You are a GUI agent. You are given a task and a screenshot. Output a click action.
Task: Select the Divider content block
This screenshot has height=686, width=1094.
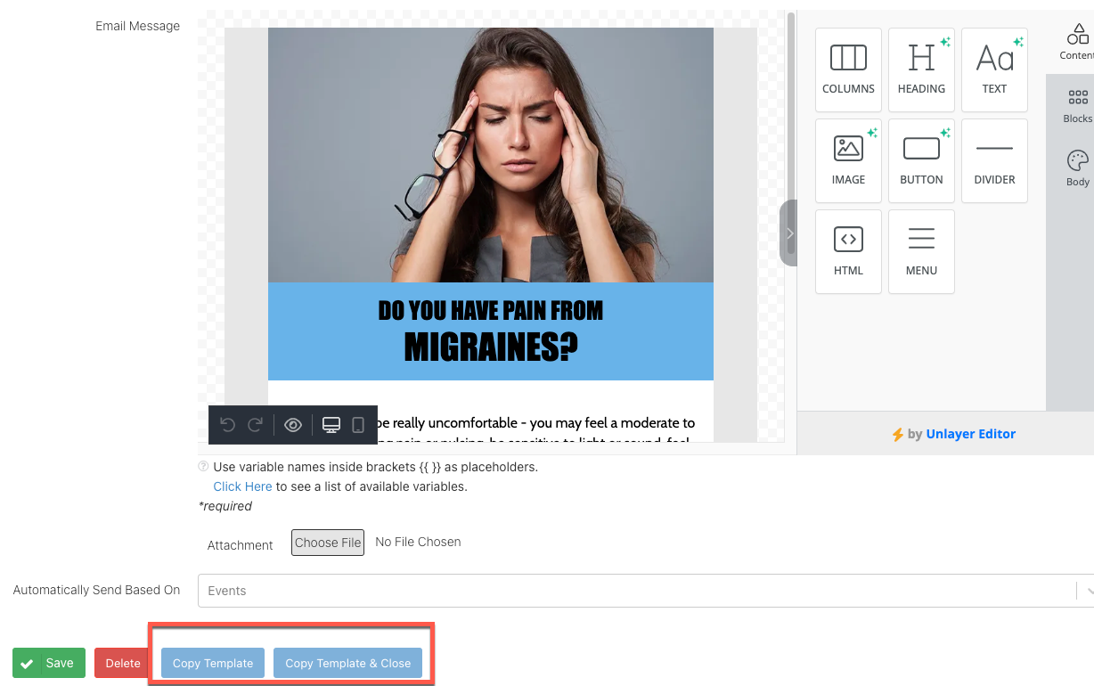click(994, 160)
